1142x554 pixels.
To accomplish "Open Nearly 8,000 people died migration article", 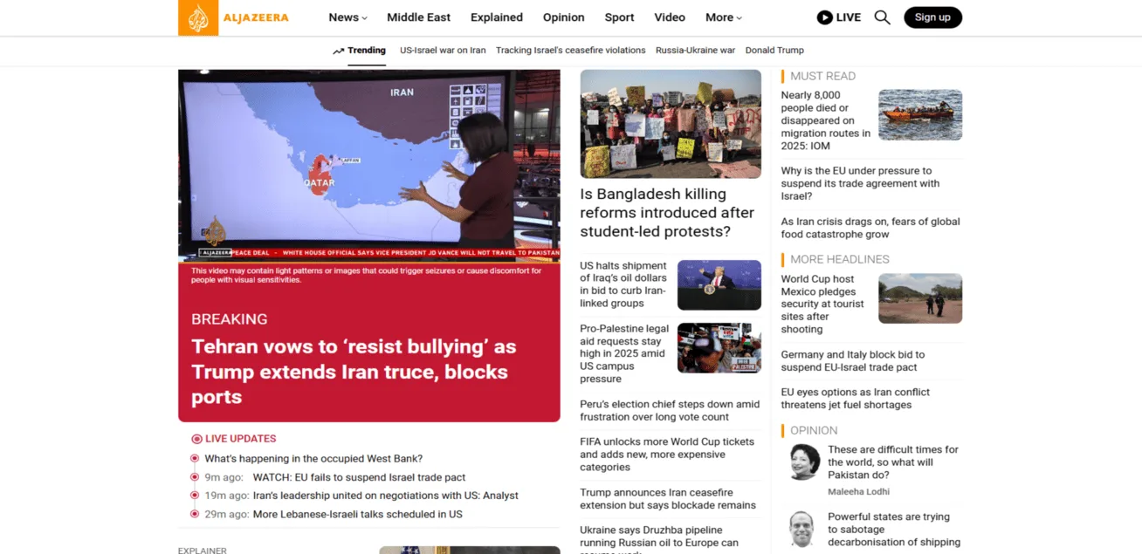I will click(x=825, y=120).
